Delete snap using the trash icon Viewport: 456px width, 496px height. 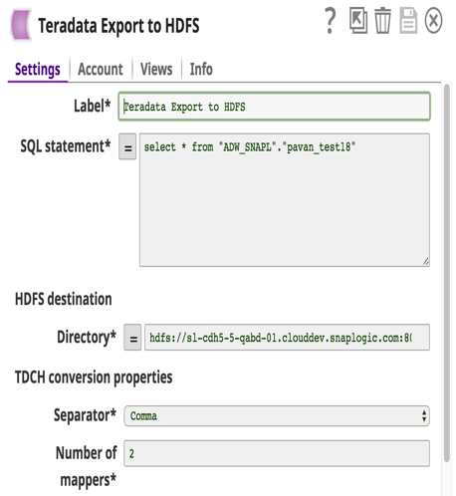382,21
